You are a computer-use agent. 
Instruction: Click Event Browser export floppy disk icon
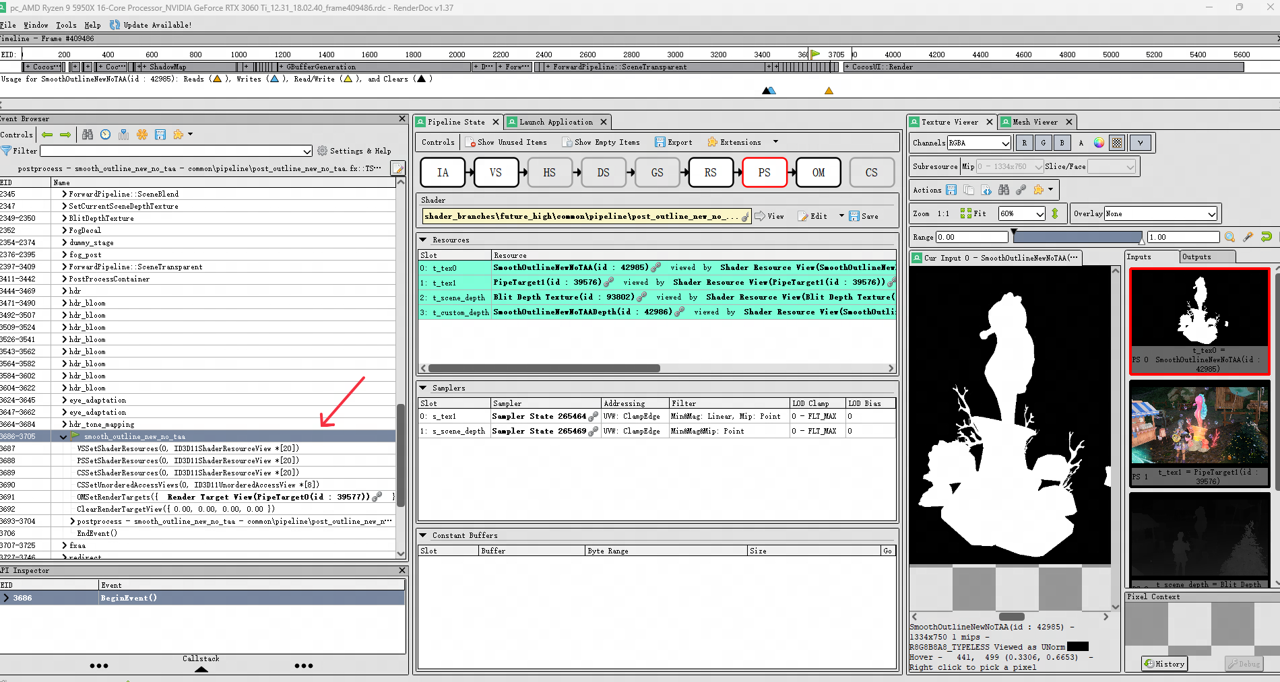tap(160, 135)
